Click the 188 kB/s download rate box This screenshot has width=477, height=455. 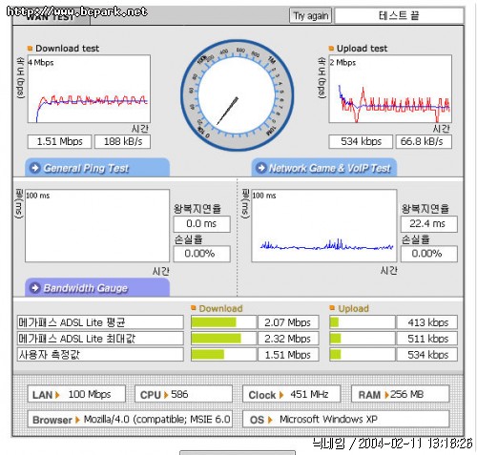[x=122, y=141]
